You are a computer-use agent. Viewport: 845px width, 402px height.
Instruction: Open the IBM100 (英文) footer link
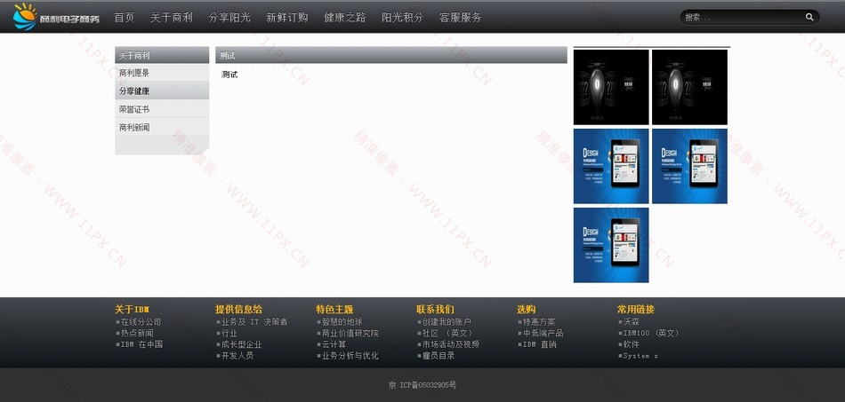click(x=651, y=333)
